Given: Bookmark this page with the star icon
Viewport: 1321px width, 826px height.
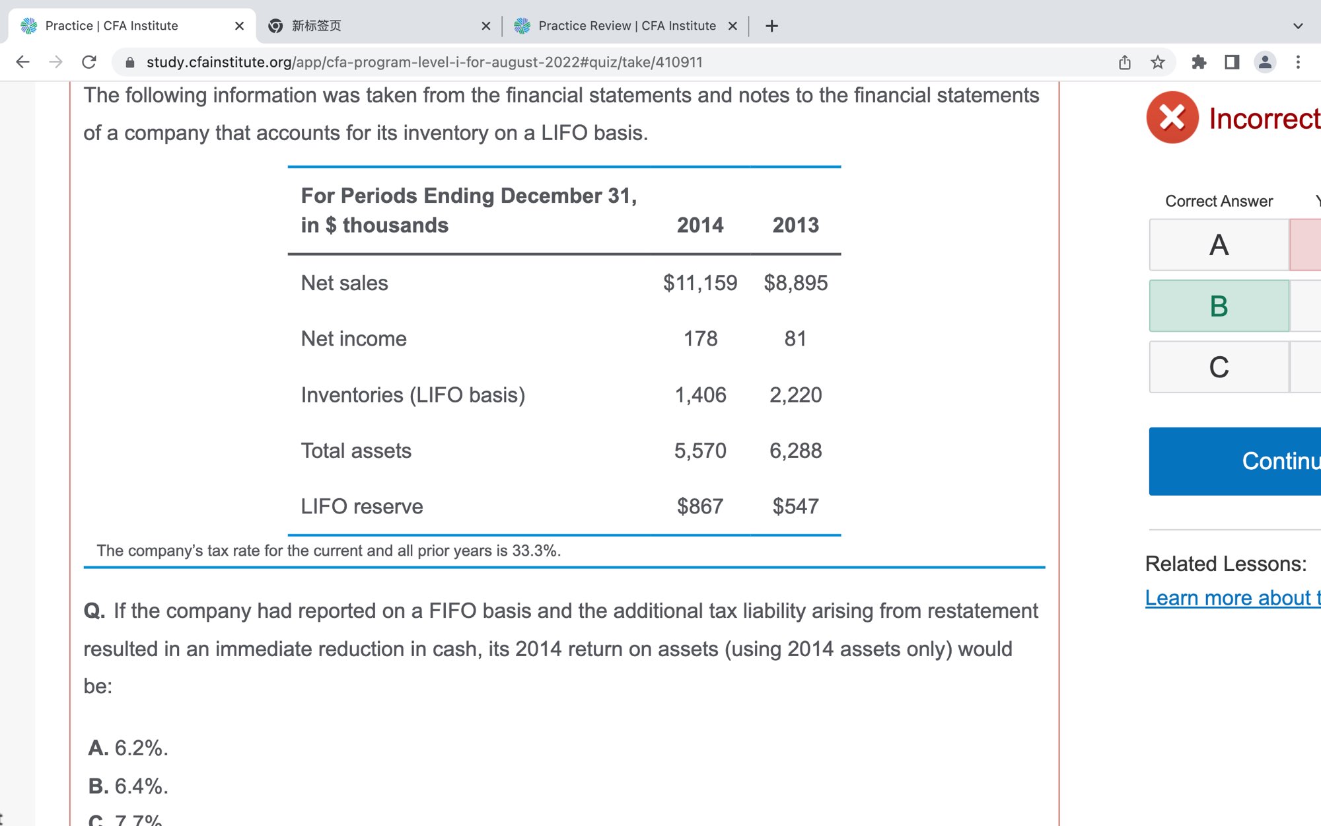Looking at the screenshot, I should (x=1157, y=62).
